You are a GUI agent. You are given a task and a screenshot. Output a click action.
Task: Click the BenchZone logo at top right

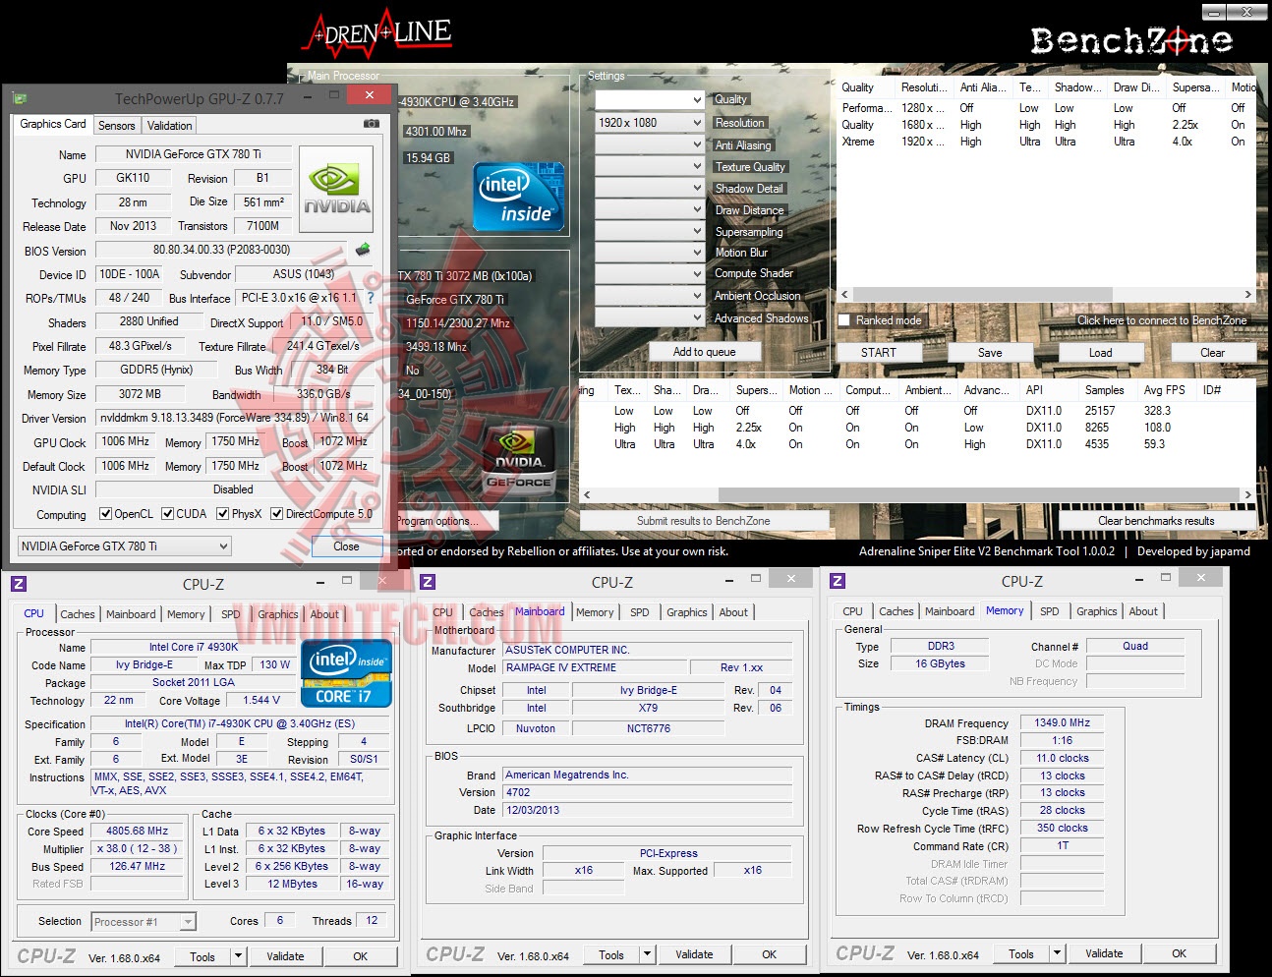point(1131,40)
